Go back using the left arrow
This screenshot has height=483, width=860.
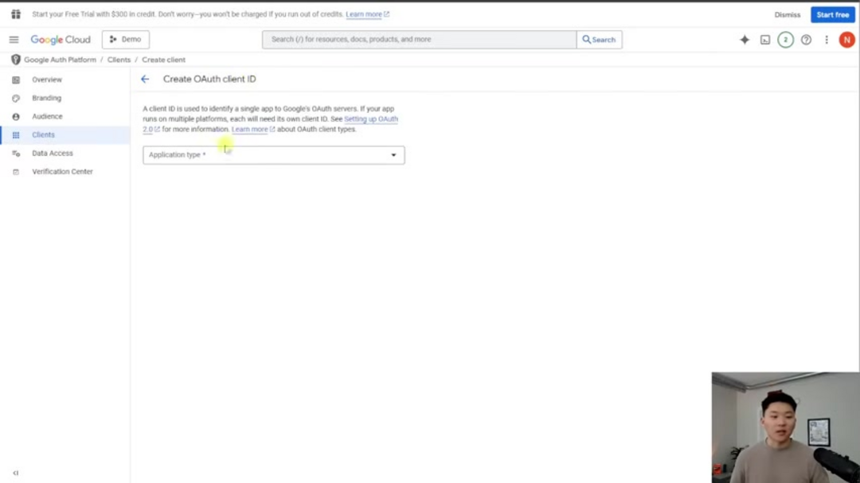coord(145,80)
